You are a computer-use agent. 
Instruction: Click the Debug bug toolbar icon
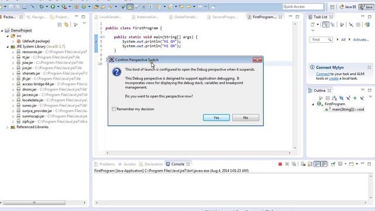click(42, 6)
